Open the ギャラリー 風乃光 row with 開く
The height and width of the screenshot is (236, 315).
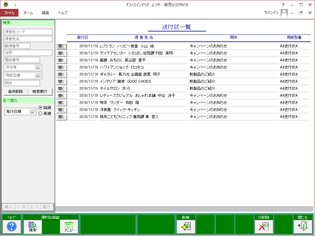(x=62, y=74)
